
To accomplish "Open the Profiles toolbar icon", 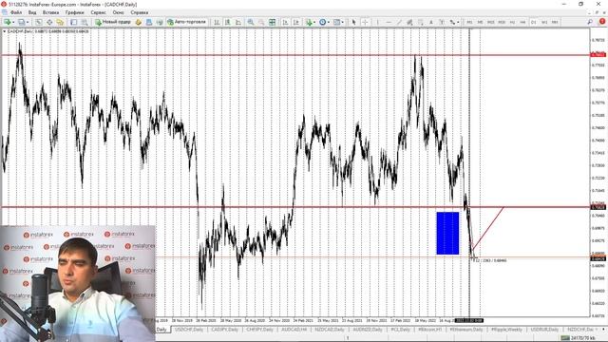I will pyautogui.click(x=21, y=22).
